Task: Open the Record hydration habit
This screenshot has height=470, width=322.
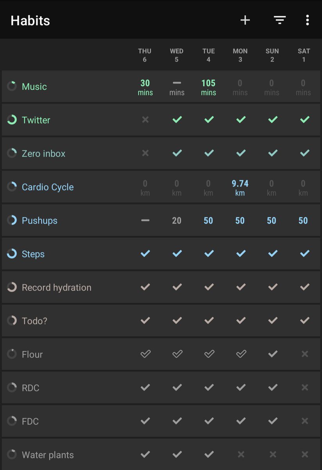Action: click(57, 287)
